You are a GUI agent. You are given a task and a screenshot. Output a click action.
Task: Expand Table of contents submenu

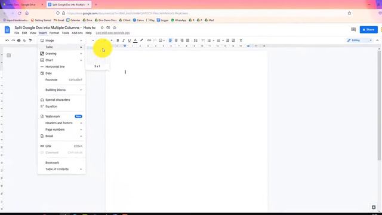(x=61, y=170)
